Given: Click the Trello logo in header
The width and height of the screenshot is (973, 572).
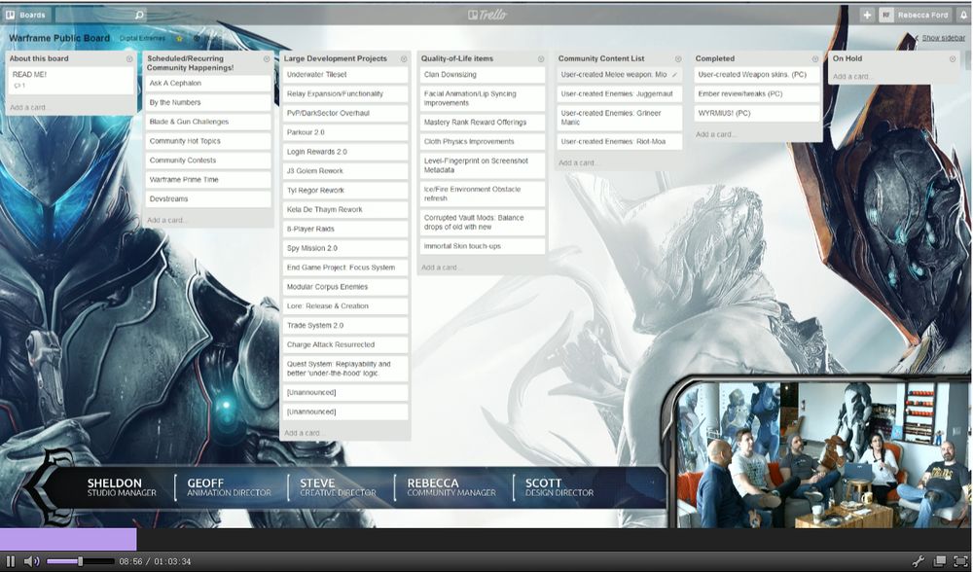Looking at the screenshot, I should [x=487, y=15].
